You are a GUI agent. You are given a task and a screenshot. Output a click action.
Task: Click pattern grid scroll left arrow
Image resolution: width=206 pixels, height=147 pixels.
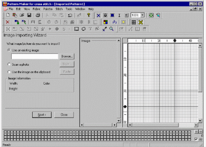coord(130,125)
